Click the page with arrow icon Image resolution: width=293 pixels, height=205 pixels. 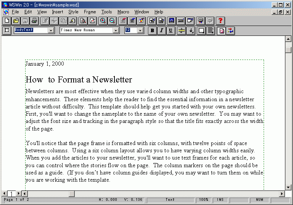pyautogui.click(x=92, y=21)
